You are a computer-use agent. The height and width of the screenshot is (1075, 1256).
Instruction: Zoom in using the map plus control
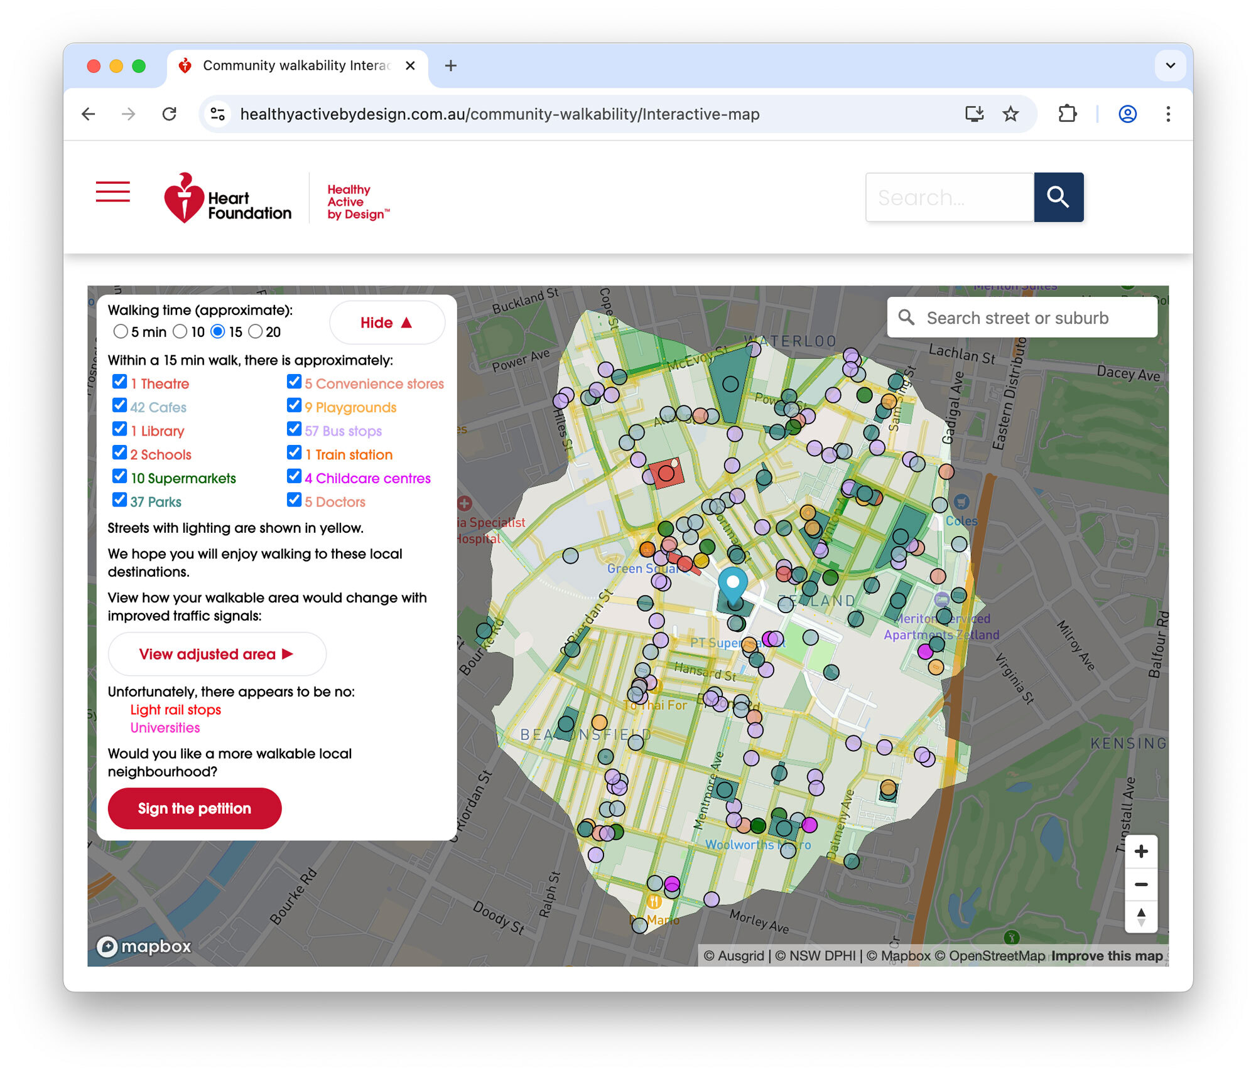1141,852
